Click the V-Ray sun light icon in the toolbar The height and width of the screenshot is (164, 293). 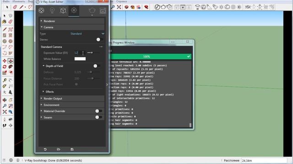click(x=239, y=7)
